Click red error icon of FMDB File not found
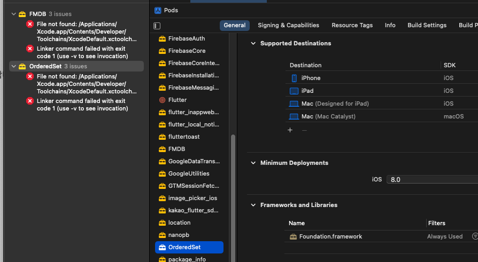This screenshot has height=262, width=478. click(x=30, y=24)
